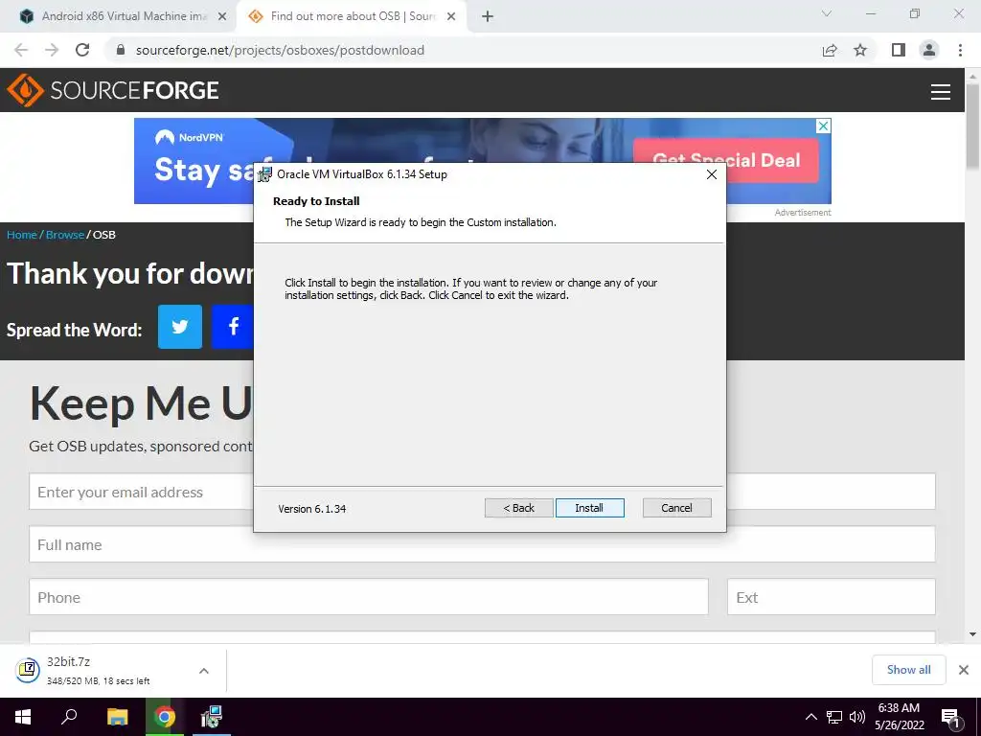The image size is (981, 736).
Task: Close the downloads bar
Action: [x=964, y=670]
